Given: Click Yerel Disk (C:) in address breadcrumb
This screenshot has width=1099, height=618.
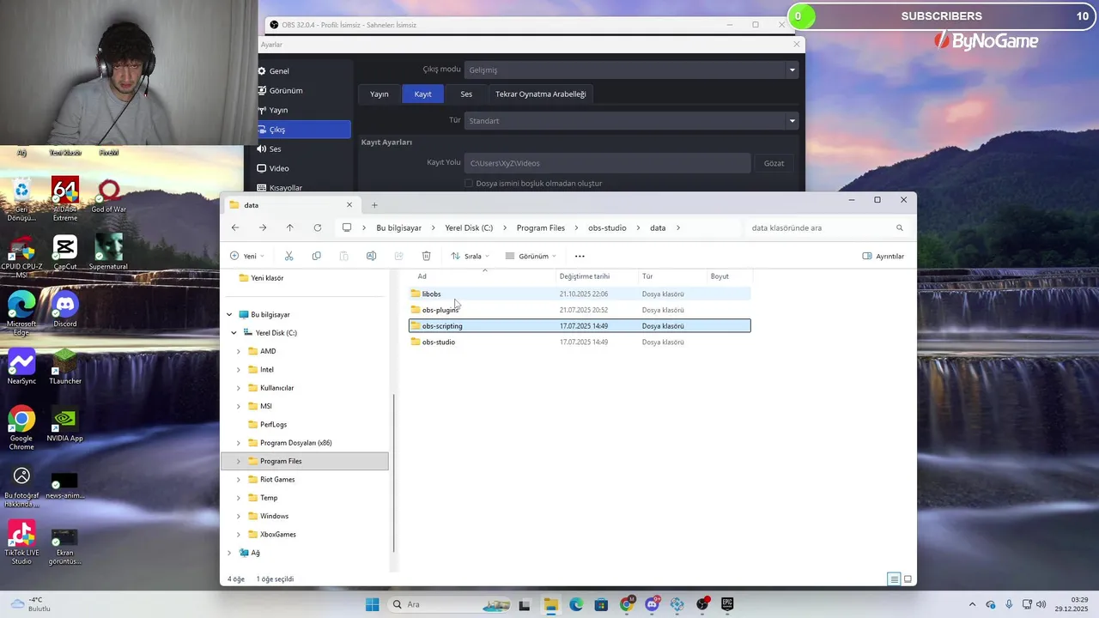Looking at the screenshot, I should 469,228.
